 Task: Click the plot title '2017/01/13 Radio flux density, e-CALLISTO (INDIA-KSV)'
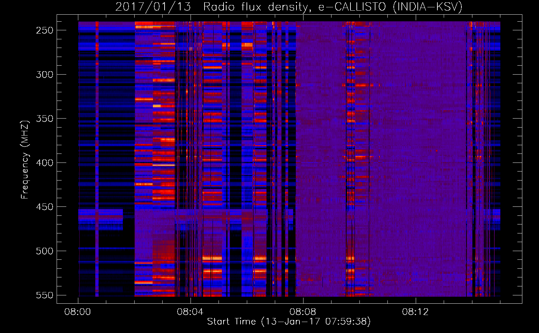tap(289, 7)
